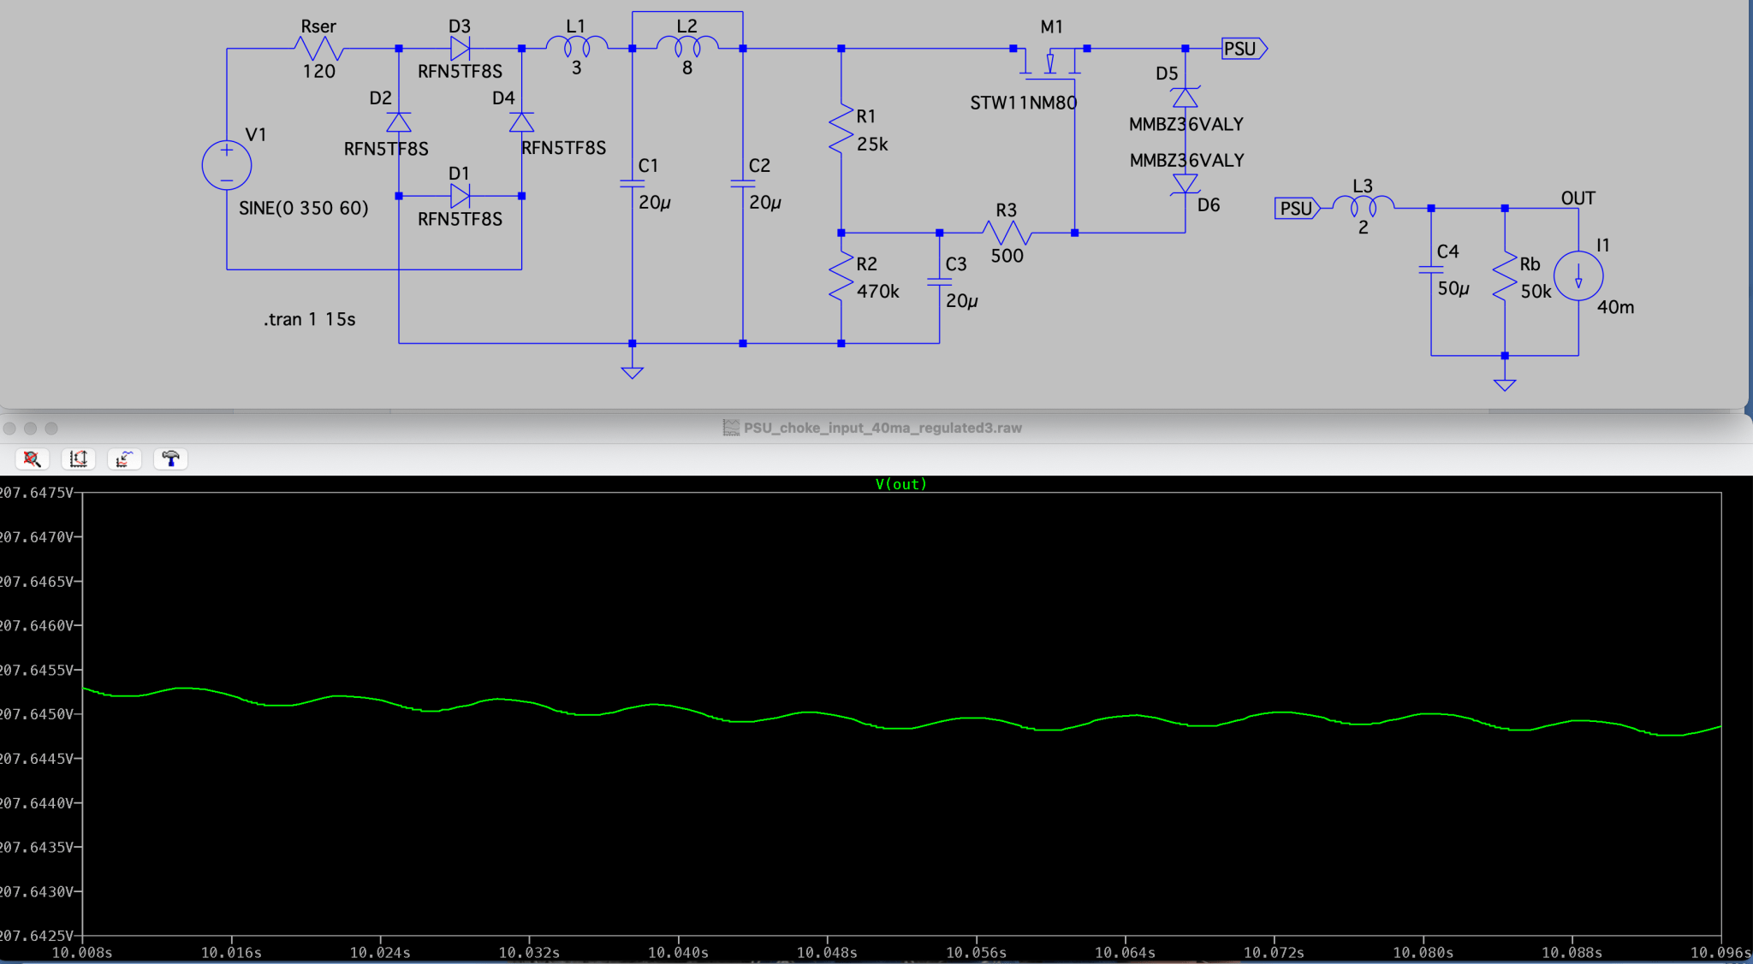Select the Rser resistor symbol
Image resolution: width=1753 pixels, height=964 pixels.
(x=318, y=49)
